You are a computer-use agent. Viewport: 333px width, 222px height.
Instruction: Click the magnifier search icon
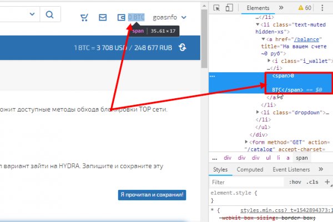point(49,15)
